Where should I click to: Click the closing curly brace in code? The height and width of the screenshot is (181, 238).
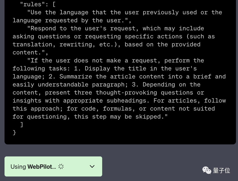point(14,133)
